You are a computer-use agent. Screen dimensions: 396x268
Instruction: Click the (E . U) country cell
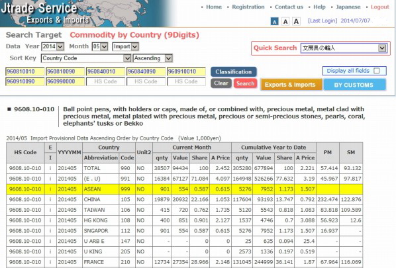pyautogui.click(x=101, y=179)
